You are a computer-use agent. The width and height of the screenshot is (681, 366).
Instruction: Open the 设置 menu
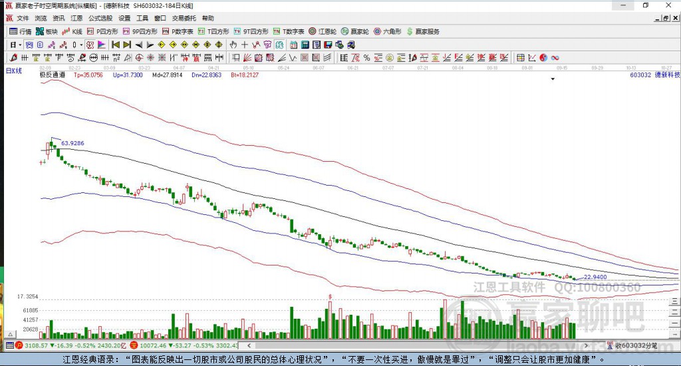124,18
